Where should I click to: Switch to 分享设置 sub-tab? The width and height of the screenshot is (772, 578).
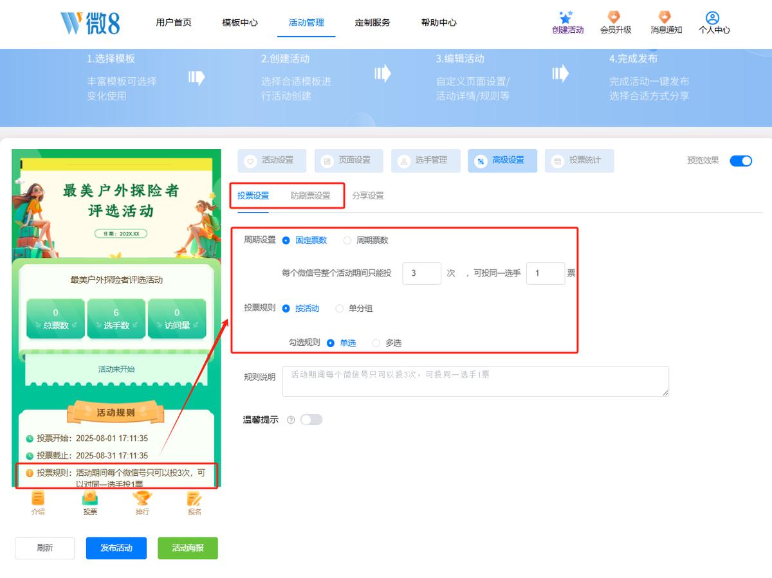coord(368,196)
